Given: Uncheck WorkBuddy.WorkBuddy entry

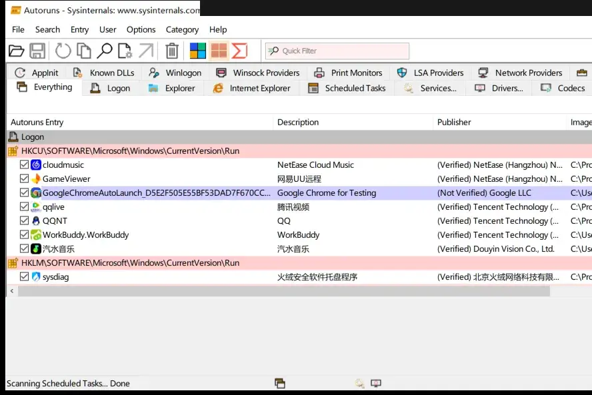Looking at the screenshot, I should pos(24,234).
